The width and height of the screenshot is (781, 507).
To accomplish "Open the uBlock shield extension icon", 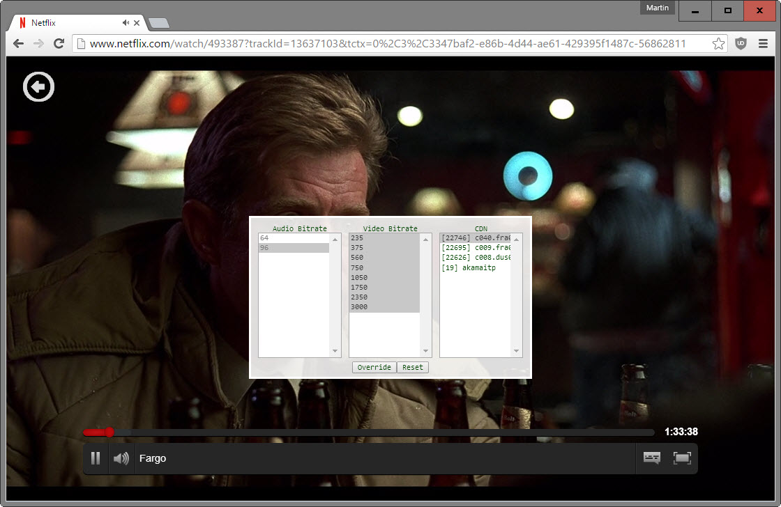I will (x=741, y=44).
